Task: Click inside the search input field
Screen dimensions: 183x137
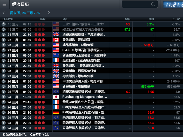Action: (136, 4)
